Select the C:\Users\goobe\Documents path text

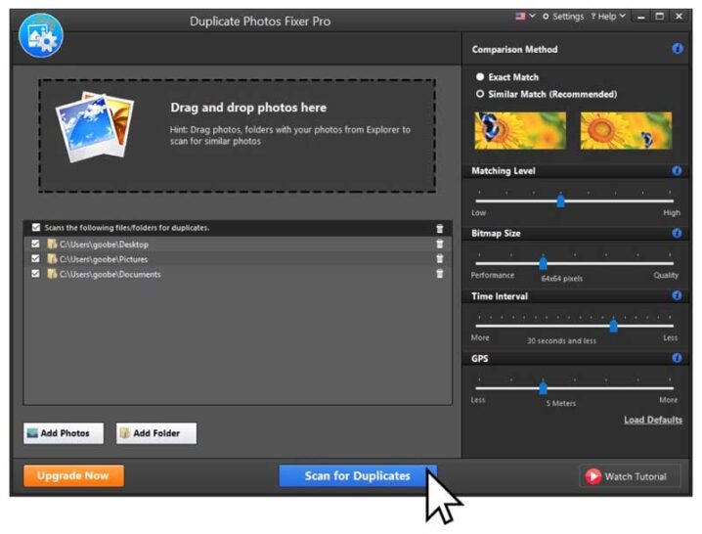(110, 274)
